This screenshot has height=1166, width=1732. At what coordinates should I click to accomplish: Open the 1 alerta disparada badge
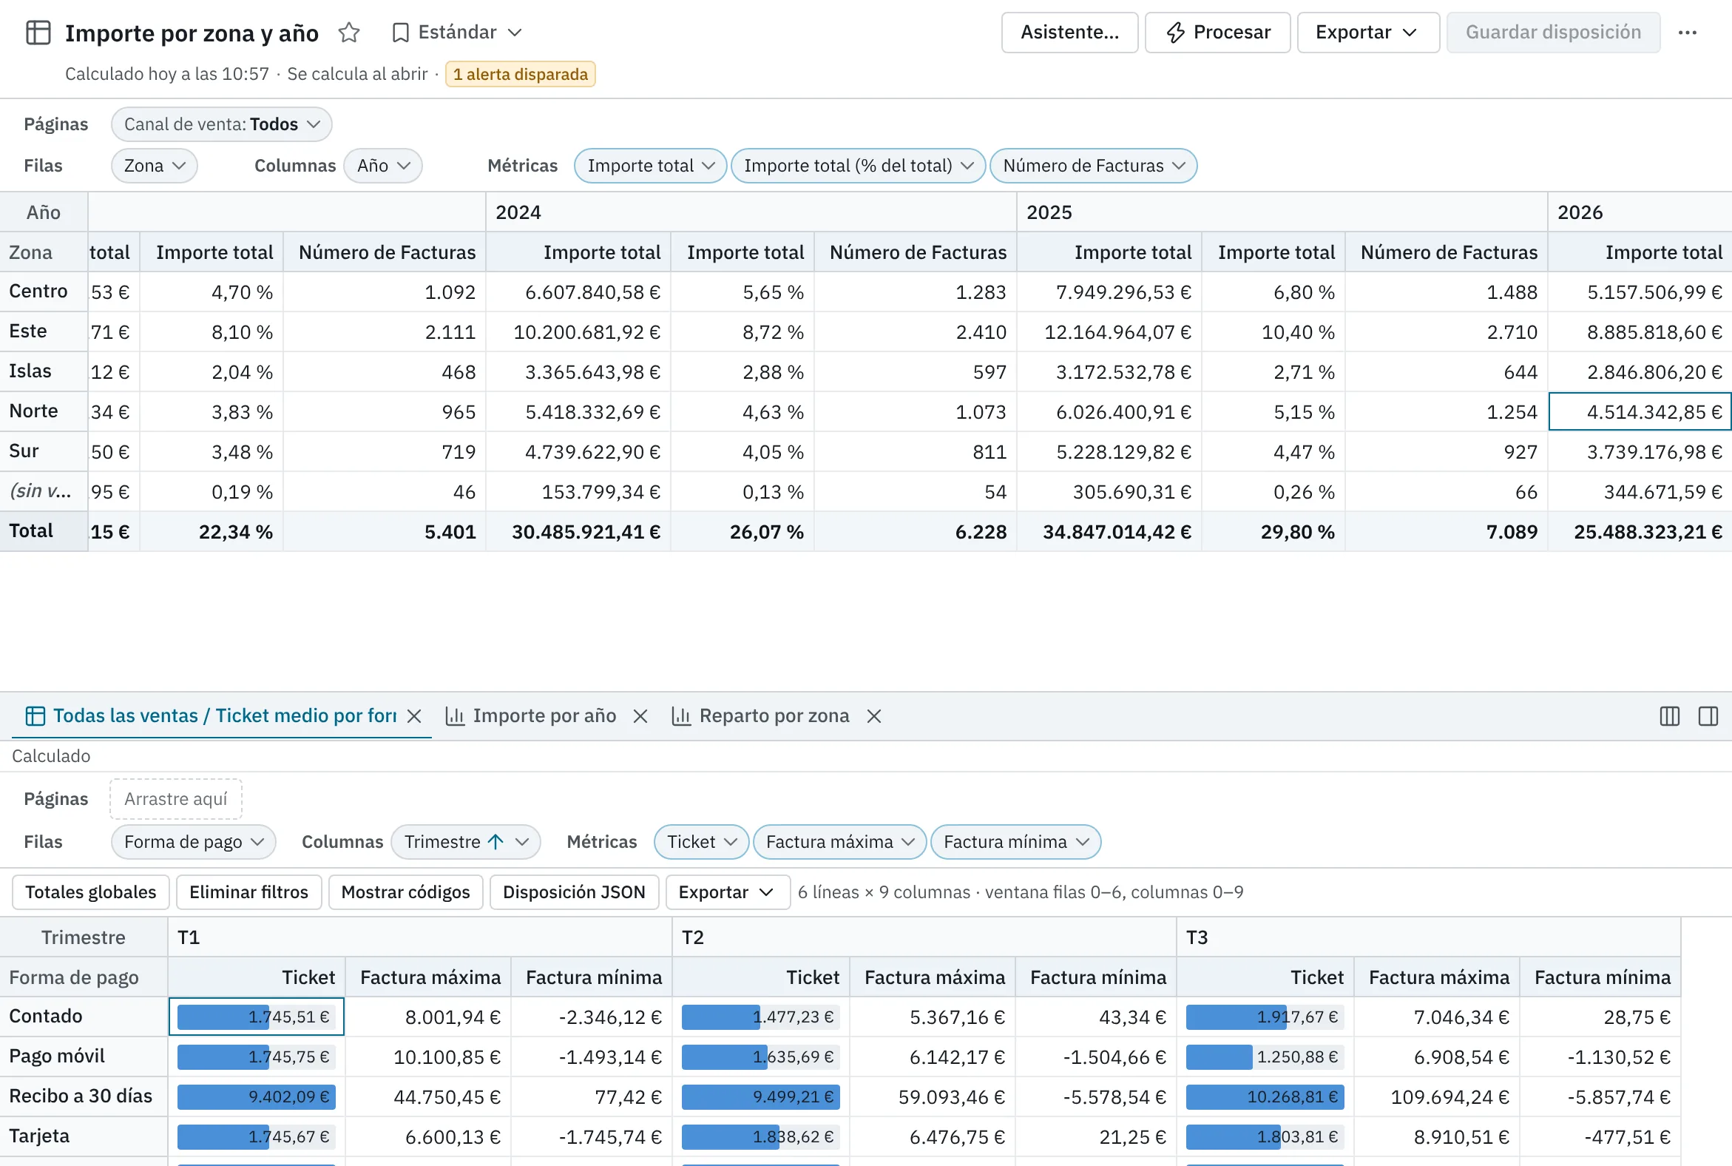(521, 75)
